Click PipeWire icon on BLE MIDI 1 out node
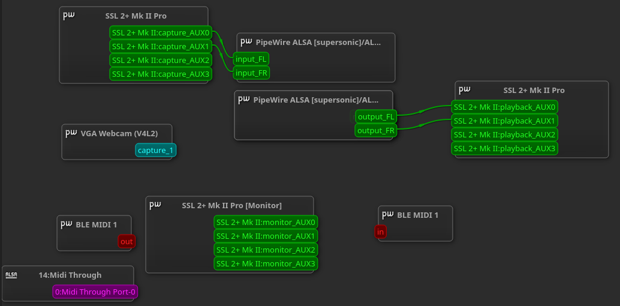The image size is (620, 306). pyautogui.click(x=67, y=224)
